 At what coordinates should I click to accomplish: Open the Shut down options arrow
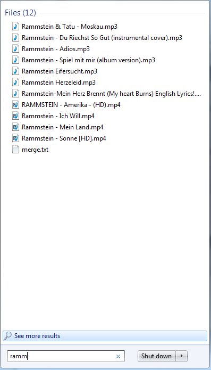point(182,356)
